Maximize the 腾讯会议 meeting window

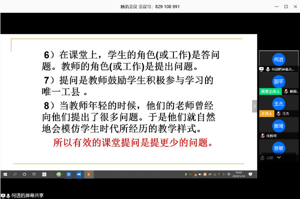click(286, 6)
